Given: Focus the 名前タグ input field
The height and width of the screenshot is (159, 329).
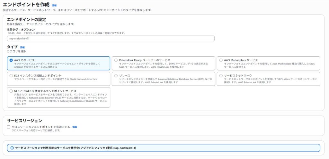Looking at the screenshot, I should tap(111, 38).
